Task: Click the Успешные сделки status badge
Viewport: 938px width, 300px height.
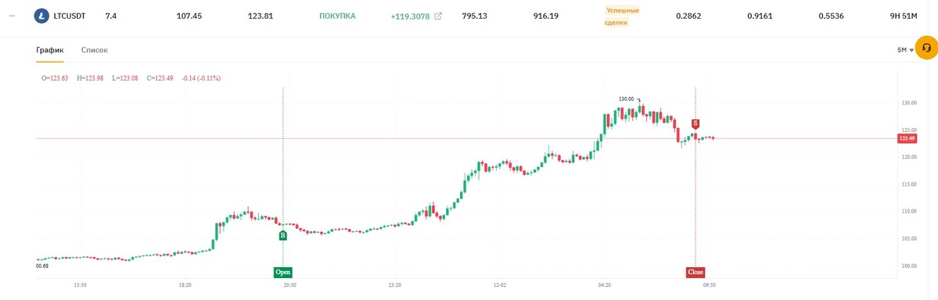Action: [623, 16]
